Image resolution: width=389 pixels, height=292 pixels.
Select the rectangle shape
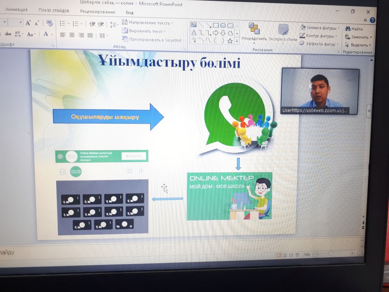click(216, 25)
